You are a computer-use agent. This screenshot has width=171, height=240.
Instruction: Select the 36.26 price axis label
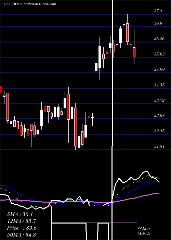(x=159, y=38)
